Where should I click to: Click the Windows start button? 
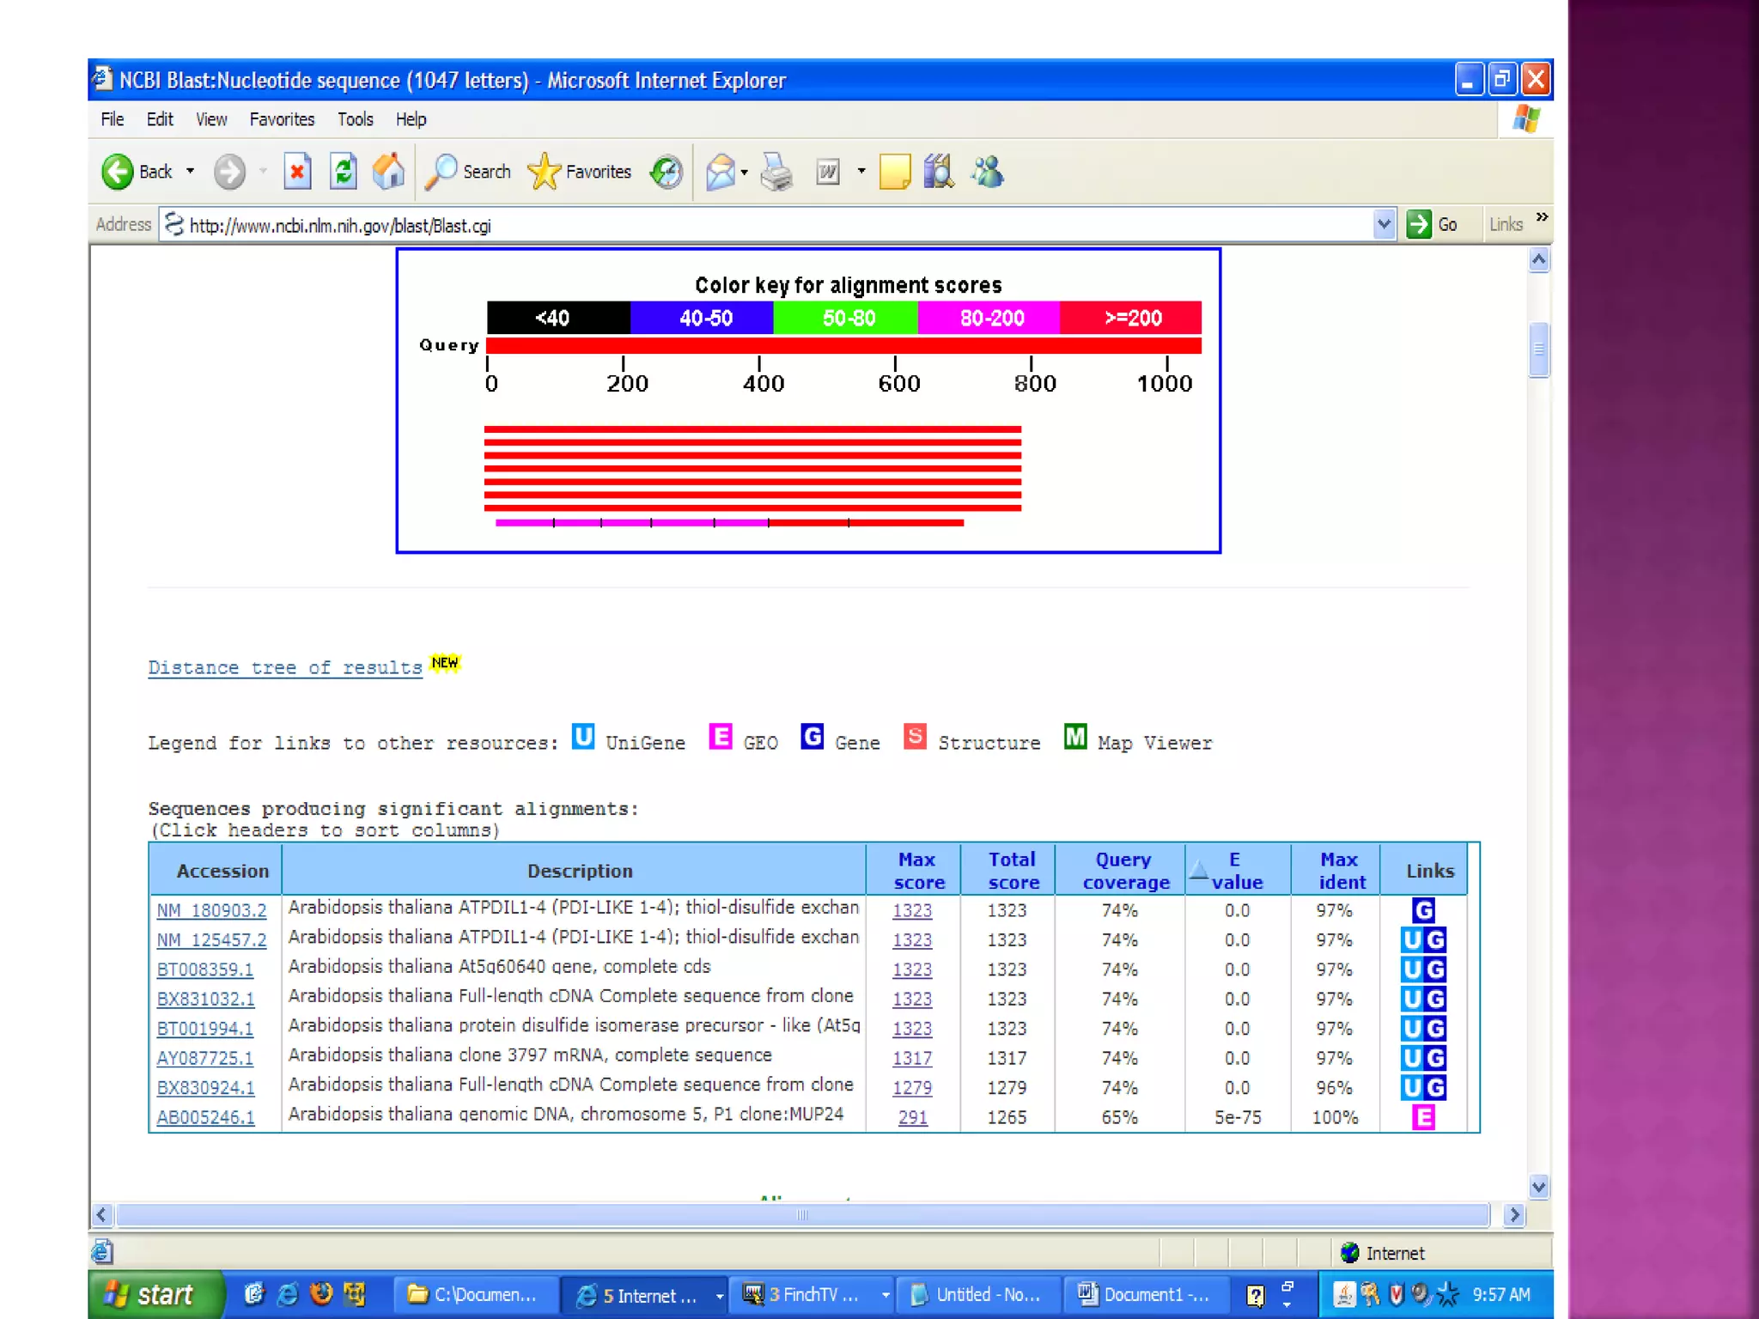(153, 1294)
